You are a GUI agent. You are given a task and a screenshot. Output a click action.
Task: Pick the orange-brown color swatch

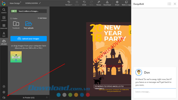(76, 95)
